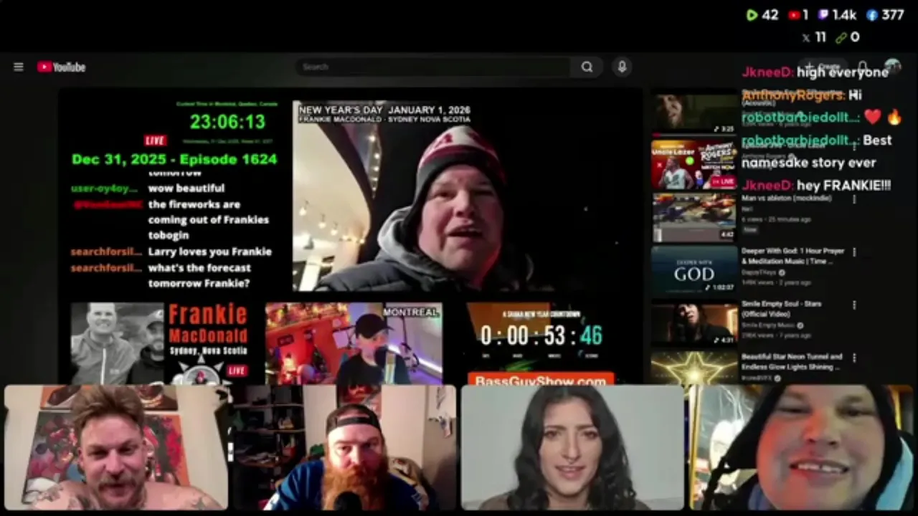Open the Man vs ableton thumbnail
This screenshot has height=516, width=918.
click(x=694, y=217)
